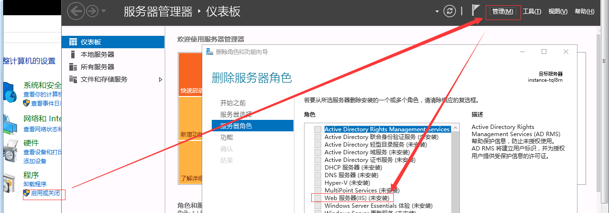The width and height of the screenshot is (609, 213).
Task: Open the 帮助(H) menu
Action: 584,11
